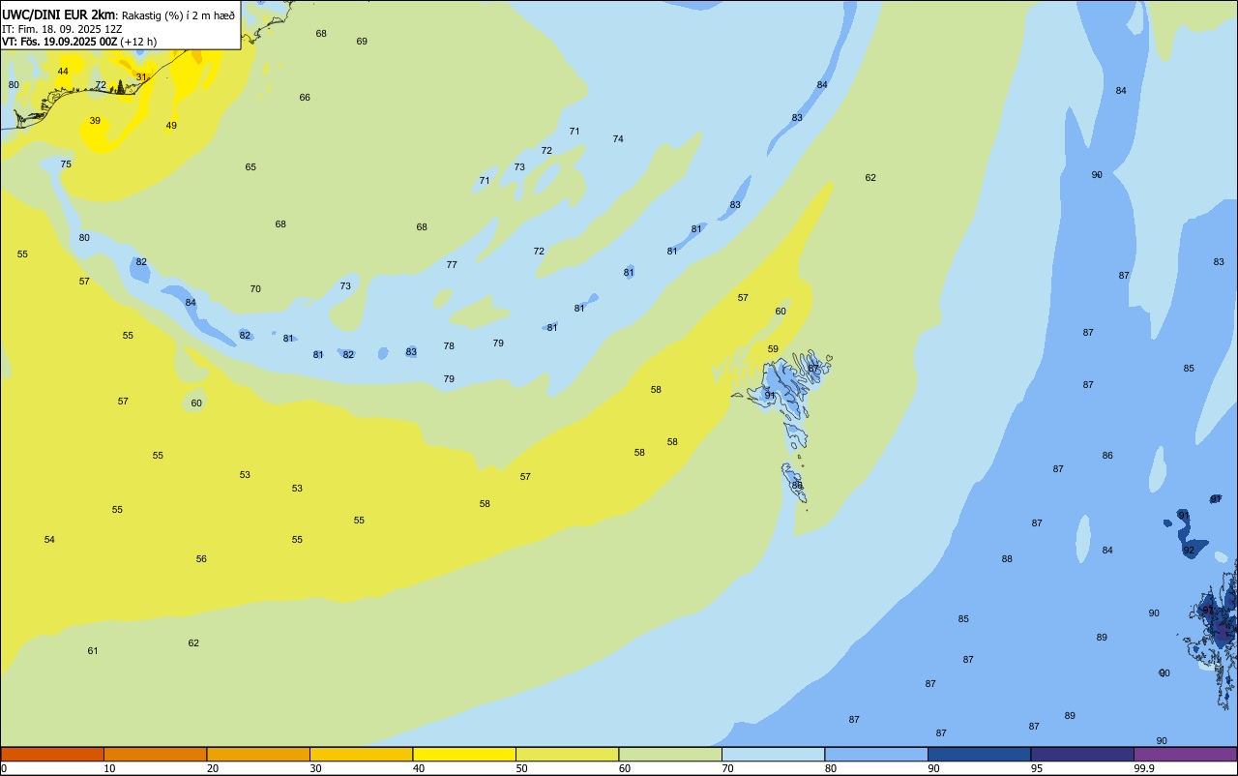The height and width of the screenshot is (776, 1238).
Task: Click the humidity value 66 on the map
Action: (305, 98)
